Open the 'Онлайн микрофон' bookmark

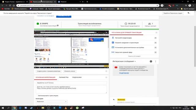coord(107,9)
